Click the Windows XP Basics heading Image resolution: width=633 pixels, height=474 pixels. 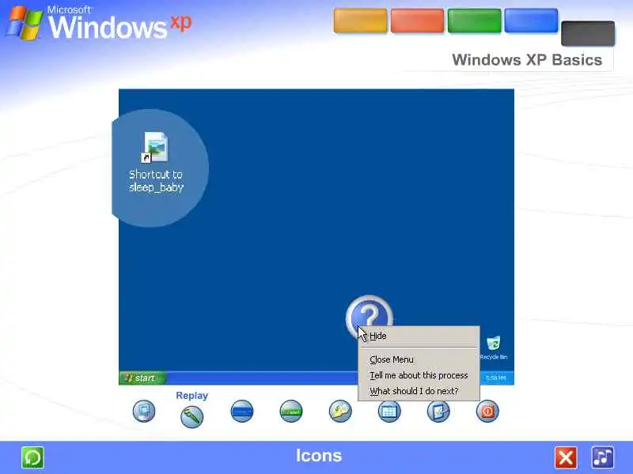(527, 60)
